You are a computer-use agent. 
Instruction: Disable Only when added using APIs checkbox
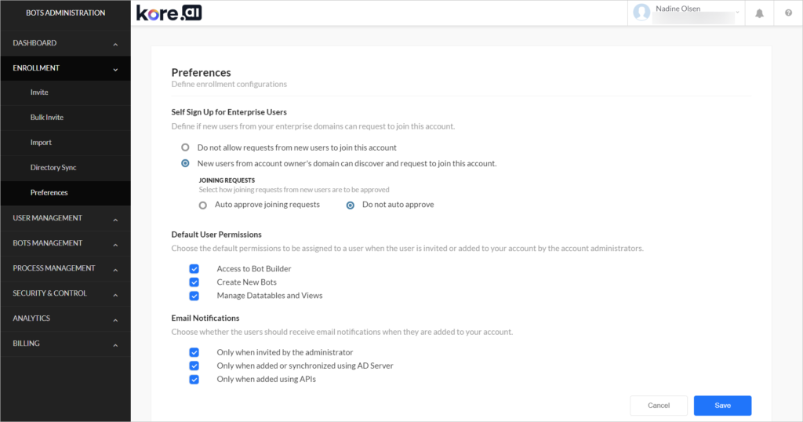pos(194,380)
